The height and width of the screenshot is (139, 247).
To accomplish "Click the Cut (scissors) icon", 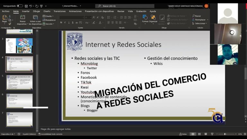I will [10, 16].
